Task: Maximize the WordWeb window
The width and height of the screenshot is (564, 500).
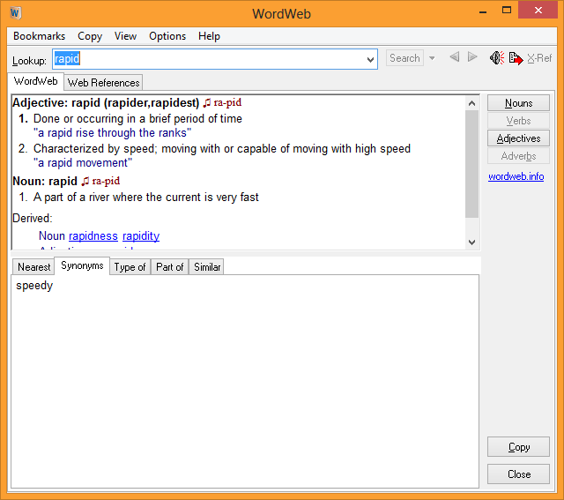Action: 507,10
